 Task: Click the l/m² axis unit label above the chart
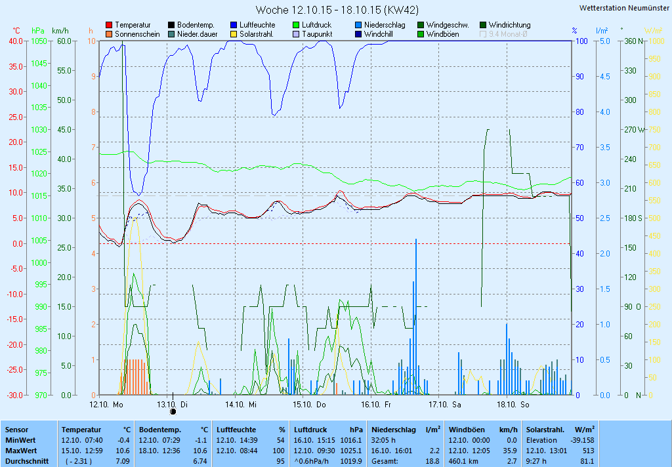602,31
